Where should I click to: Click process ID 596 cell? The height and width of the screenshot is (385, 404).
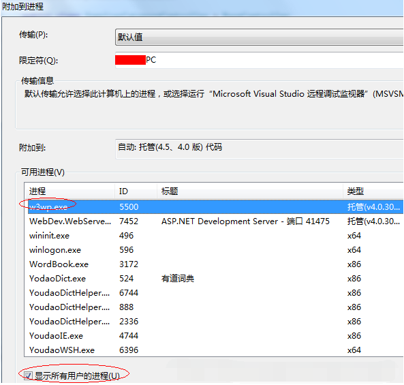tap(126, 250)
